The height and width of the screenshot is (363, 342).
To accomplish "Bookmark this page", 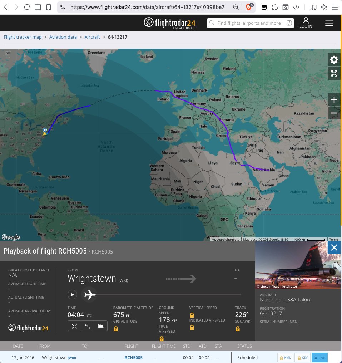I will 49,7.
